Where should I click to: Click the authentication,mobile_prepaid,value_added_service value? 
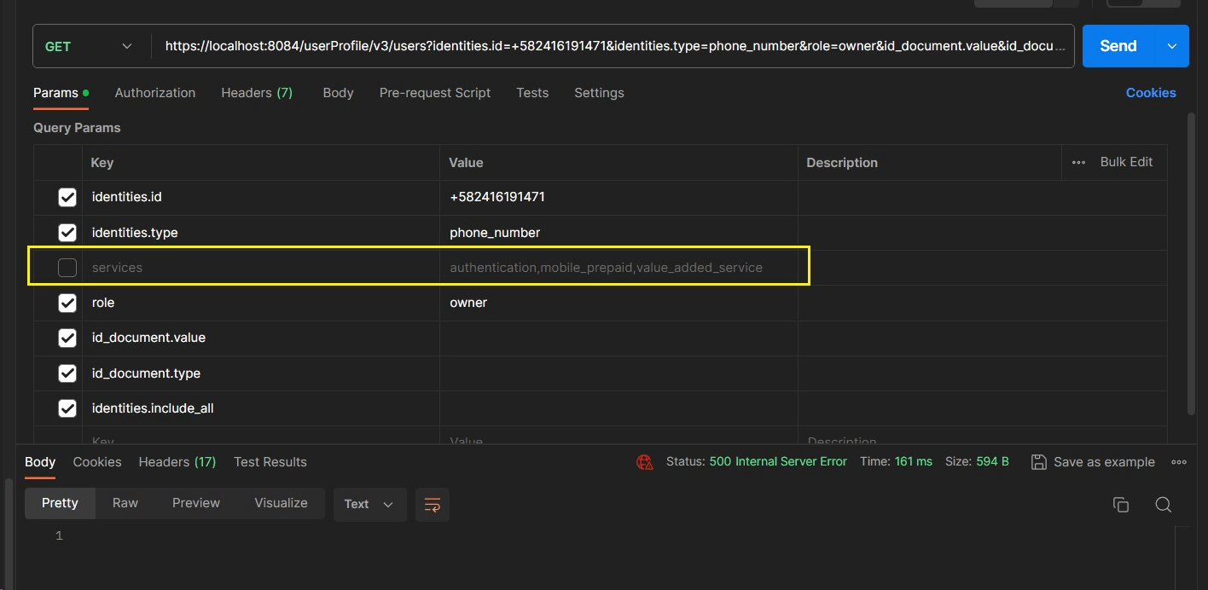pos(606,268)
